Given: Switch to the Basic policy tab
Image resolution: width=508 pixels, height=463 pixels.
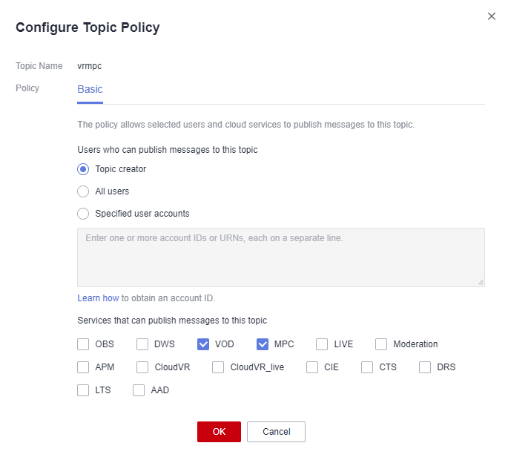Looking at the screenshot, I should pos(90,89).
